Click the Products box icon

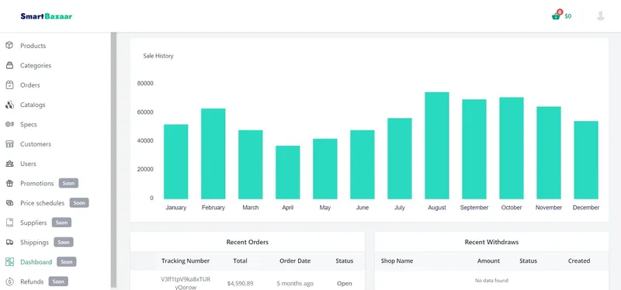[9, 46]
